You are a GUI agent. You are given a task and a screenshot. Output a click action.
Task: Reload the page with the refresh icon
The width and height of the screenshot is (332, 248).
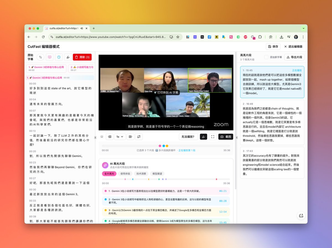(x=43, y=37)
